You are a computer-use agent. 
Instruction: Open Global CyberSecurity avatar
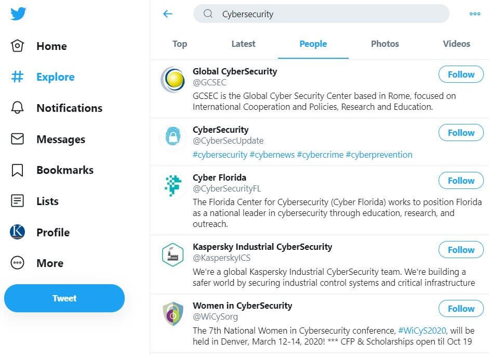point(173,79)
